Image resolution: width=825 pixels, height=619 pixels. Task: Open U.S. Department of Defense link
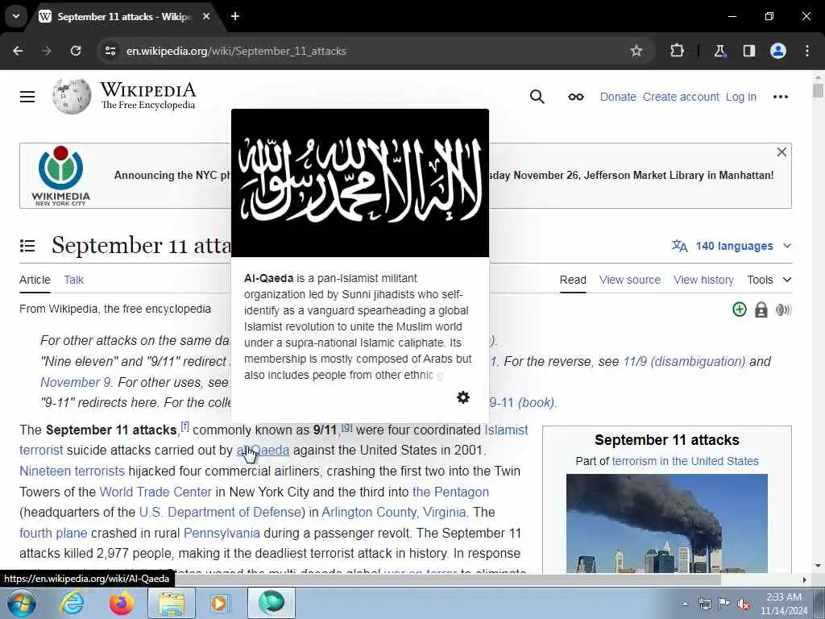tap(219, 512)
